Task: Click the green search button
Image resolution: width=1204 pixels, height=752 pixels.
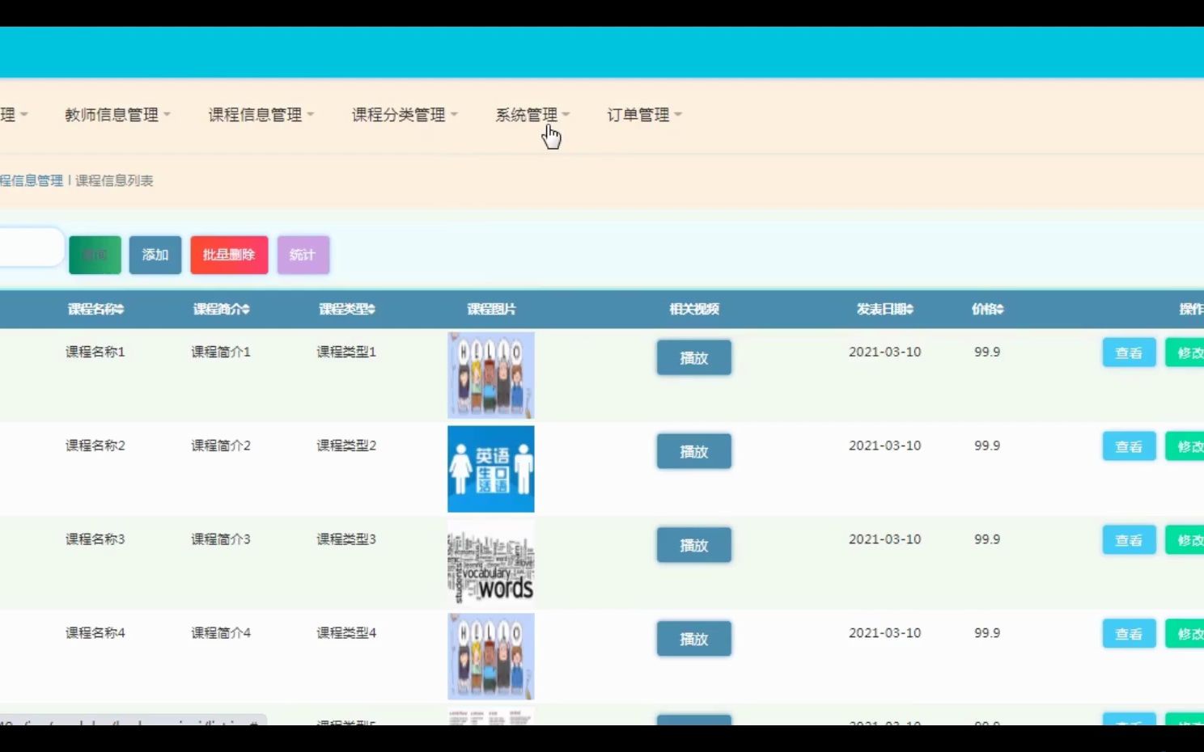Action: [x=95, y=255]
